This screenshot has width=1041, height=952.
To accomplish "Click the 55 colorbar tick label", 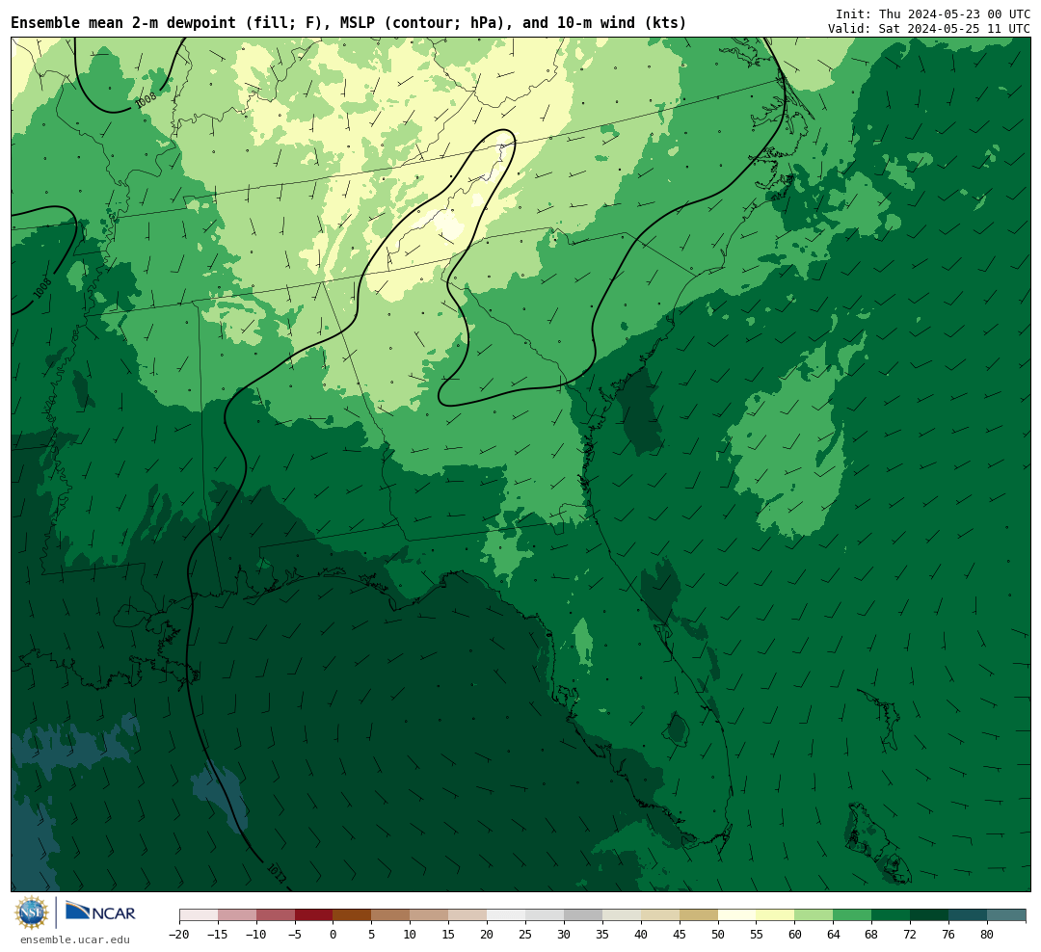I will (757, 934).
